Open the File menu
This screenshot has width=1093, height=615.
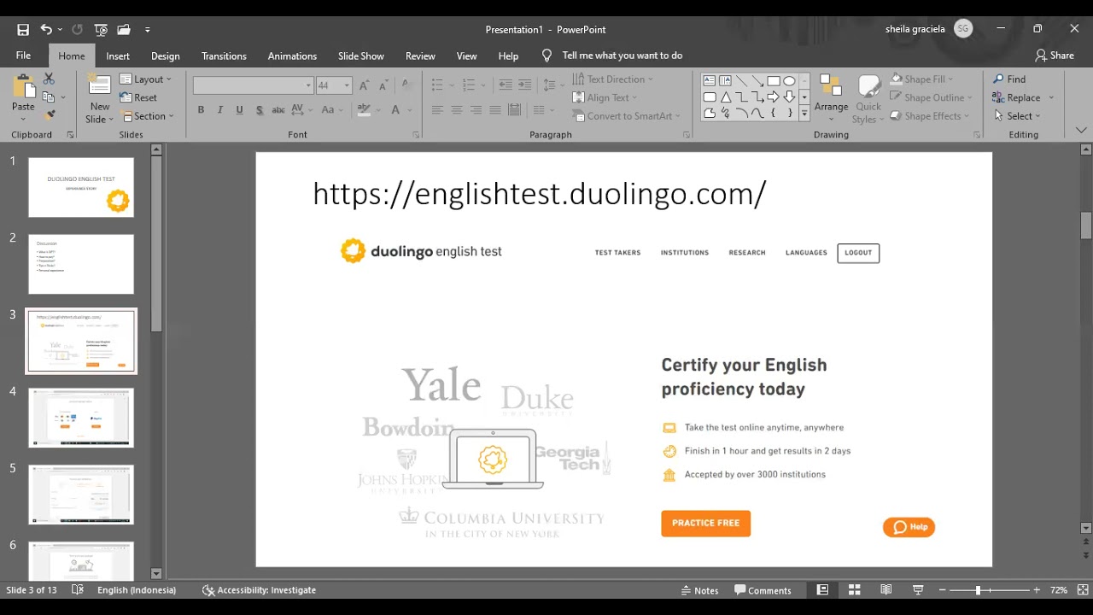tap(23, 56)
